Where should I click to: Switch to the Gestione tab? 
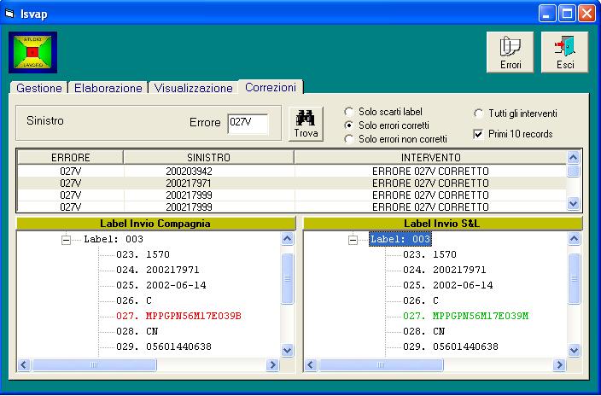click(38, 88)
